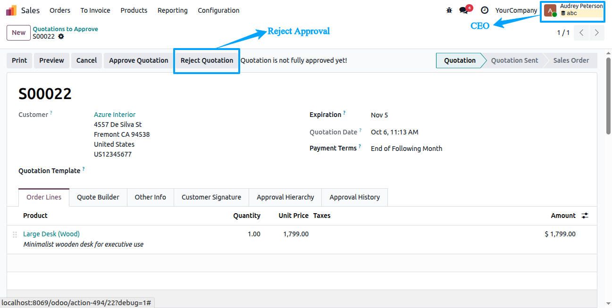Open the gear actions icon beside S00022

61,36
